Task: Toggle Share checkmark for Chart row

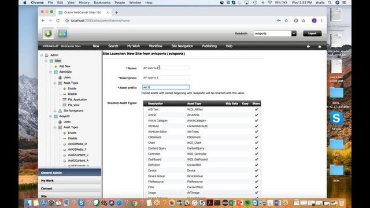Action: 257,143
